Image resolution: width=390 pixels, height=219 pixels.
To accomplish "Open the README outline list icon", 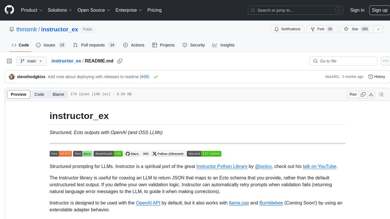I will pyautogui.click(x=381, y=94).
